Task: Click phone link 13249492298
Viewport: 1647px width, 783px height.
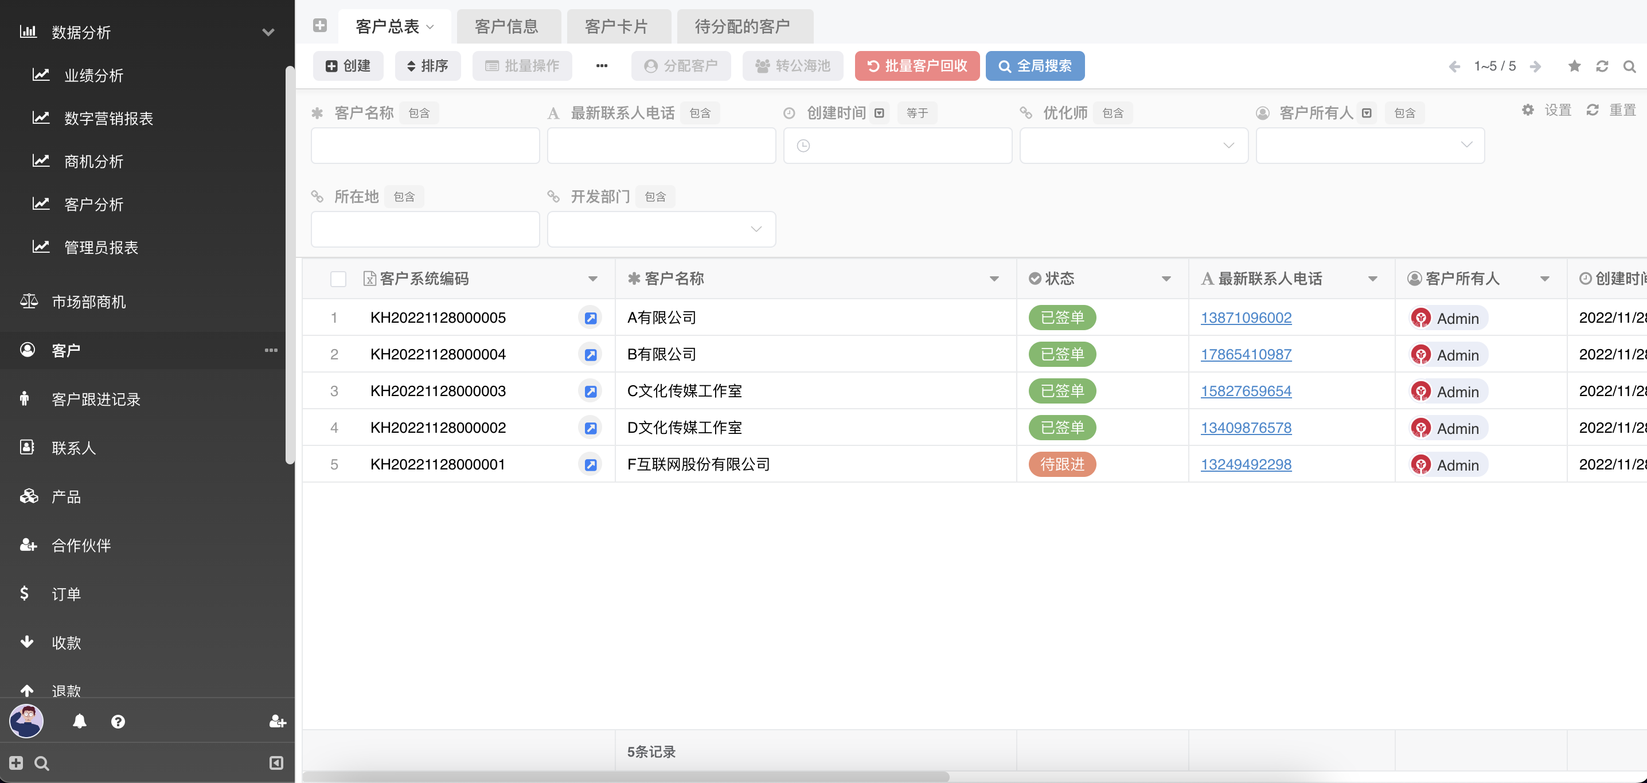Action: (x=1246, y=465)
